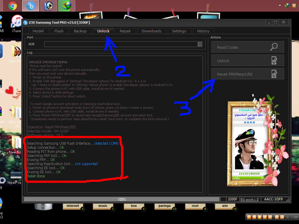Click rewind on the media widget
The height and width of the screenshot is (224, 299).
[265, 217]
